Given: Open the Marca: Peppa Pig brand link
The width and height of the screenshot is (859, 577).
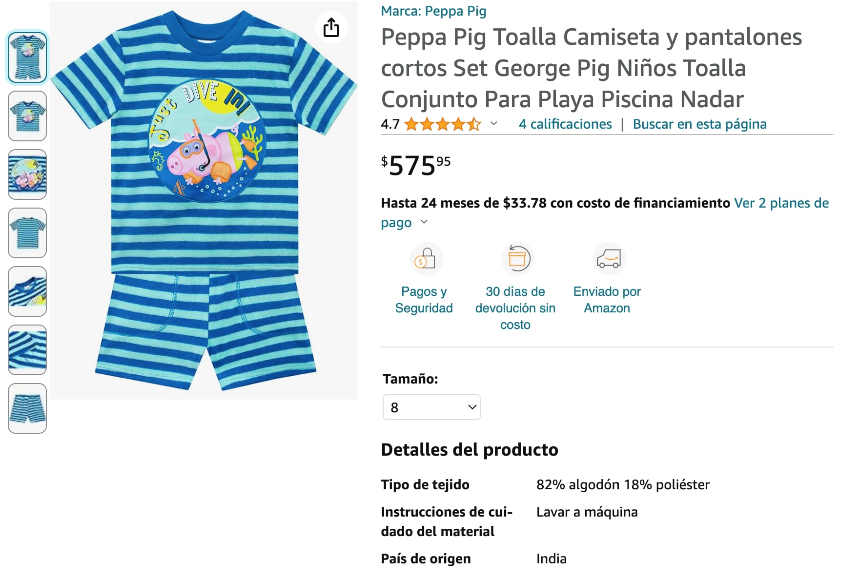Looking at the screenshot, I should click(x=433, y=11).
